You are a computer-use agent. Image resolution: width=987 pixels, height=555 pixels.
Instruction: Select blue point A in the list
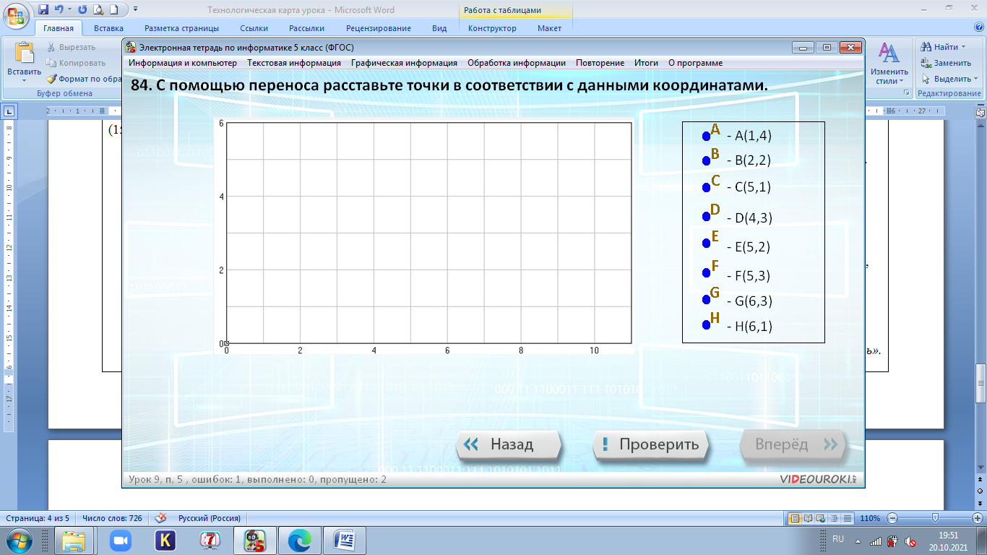point(707,137)
